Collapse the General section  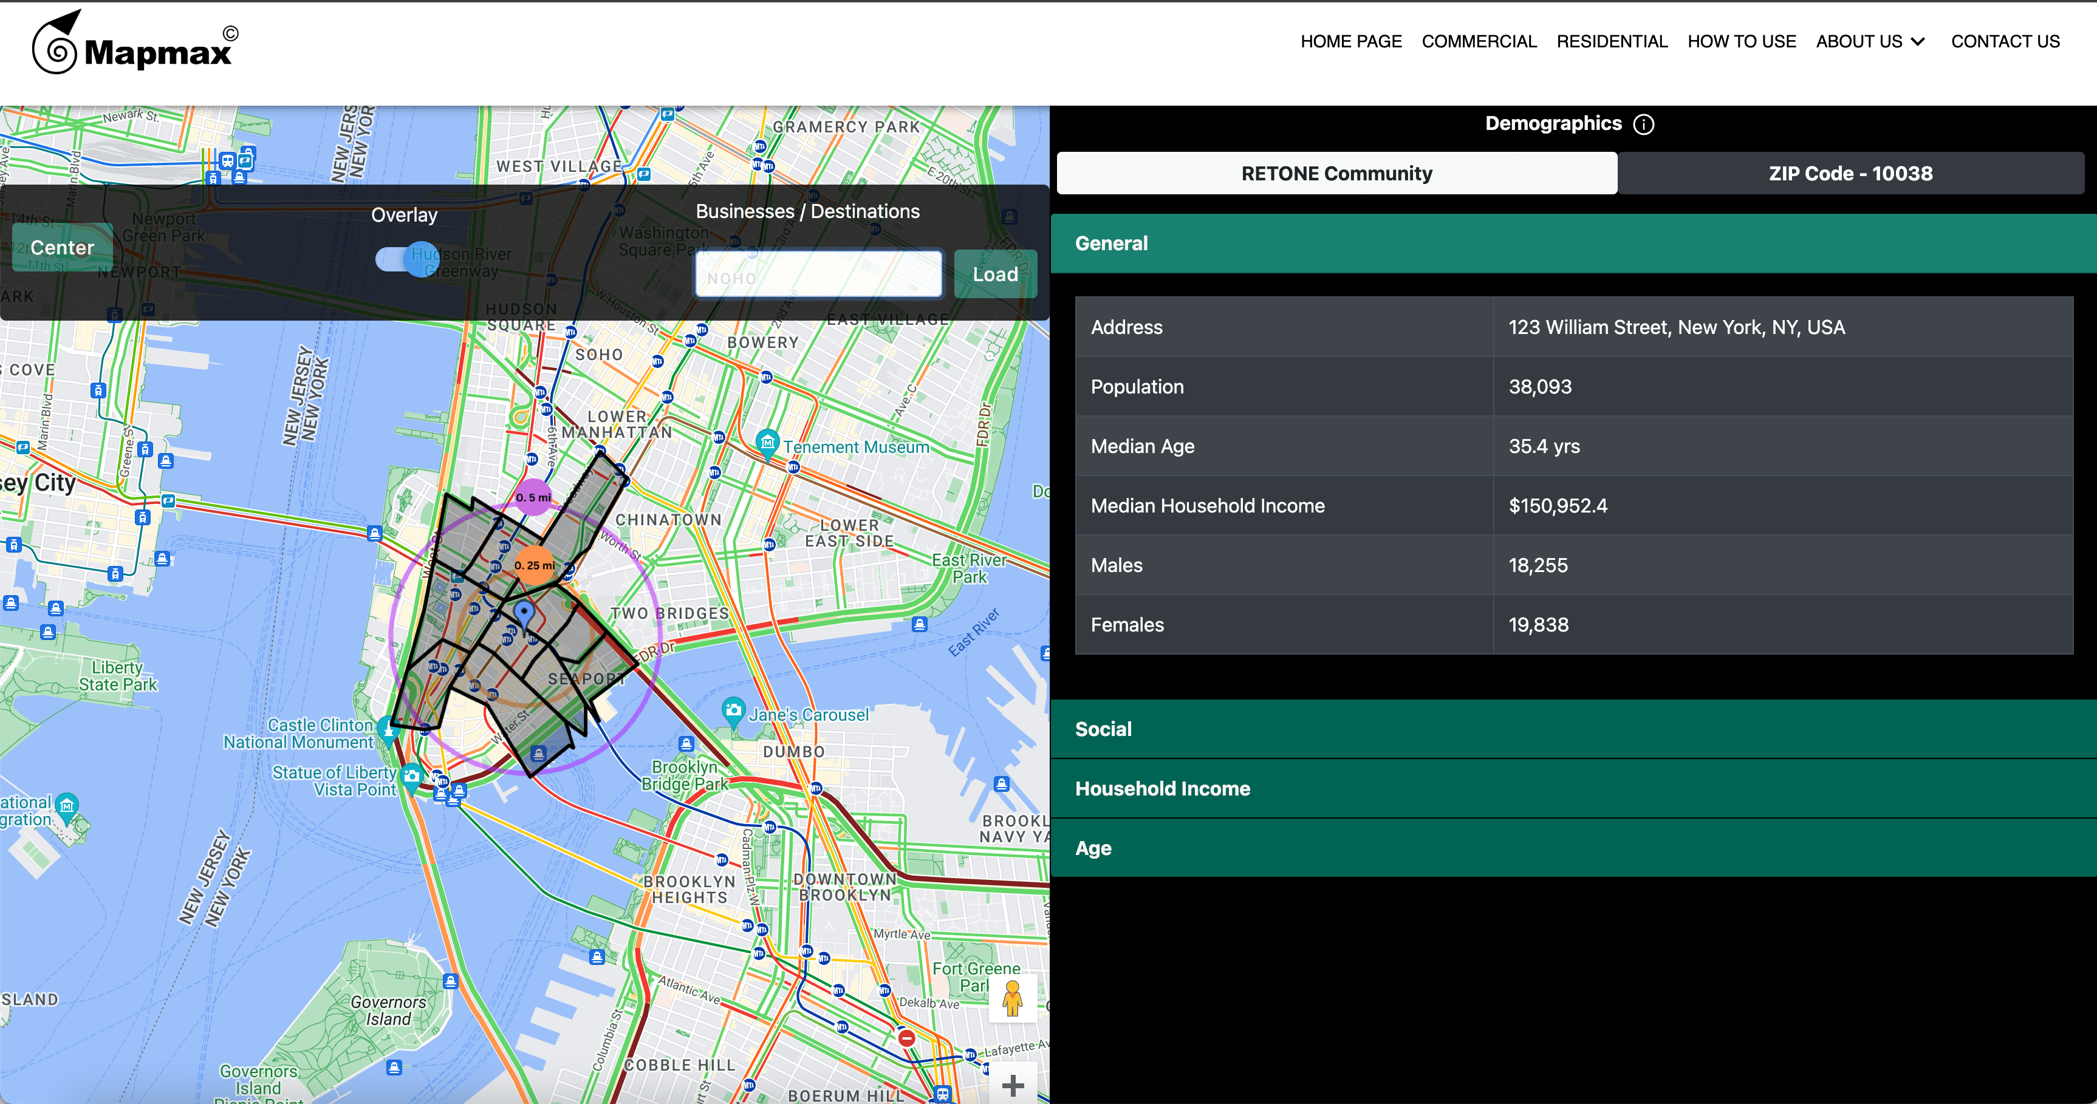(1573, 244)
